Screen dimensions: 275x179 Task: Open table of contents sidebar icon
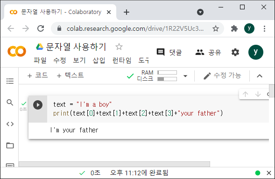point(10,81)
